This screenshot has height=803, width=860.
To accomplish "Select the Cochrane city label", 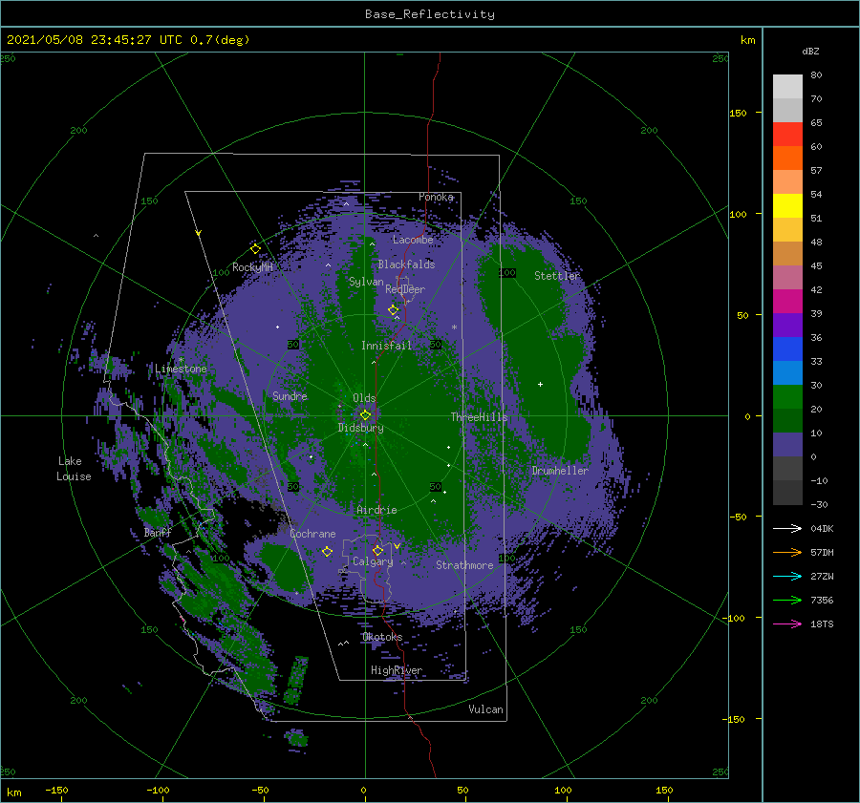I will [x=312, y=534].
